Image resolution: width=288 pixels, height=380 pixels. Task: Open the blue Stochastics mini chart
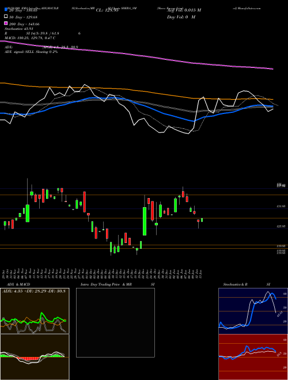point(253,311)
